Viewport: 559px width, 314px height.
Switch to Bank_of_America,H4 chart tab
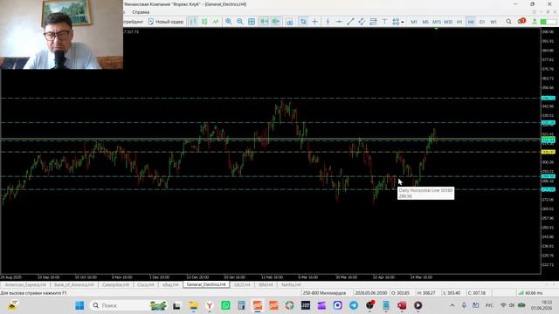pyautogui.click(x=73, y=285)
